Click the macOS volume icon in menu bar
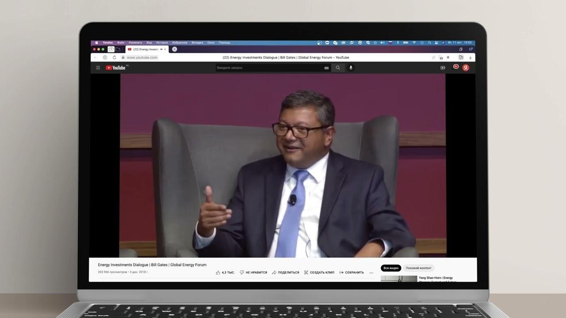This screenshot has width=566, height=318. click(382, 43)
